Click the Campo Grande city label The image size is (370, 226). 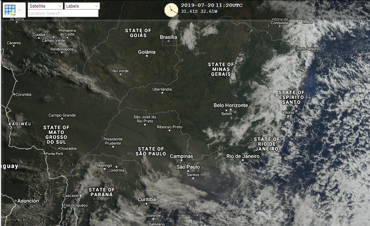point(62,115)
